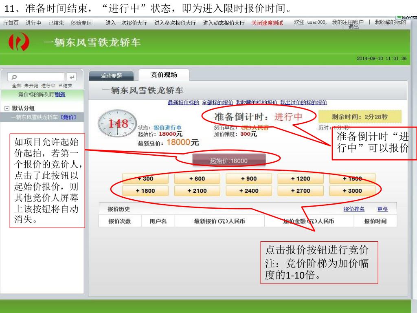The height and width of the screenshot is (313, 417).
Task: Bid with the + 1200 button
Action: tap(301, 179)
